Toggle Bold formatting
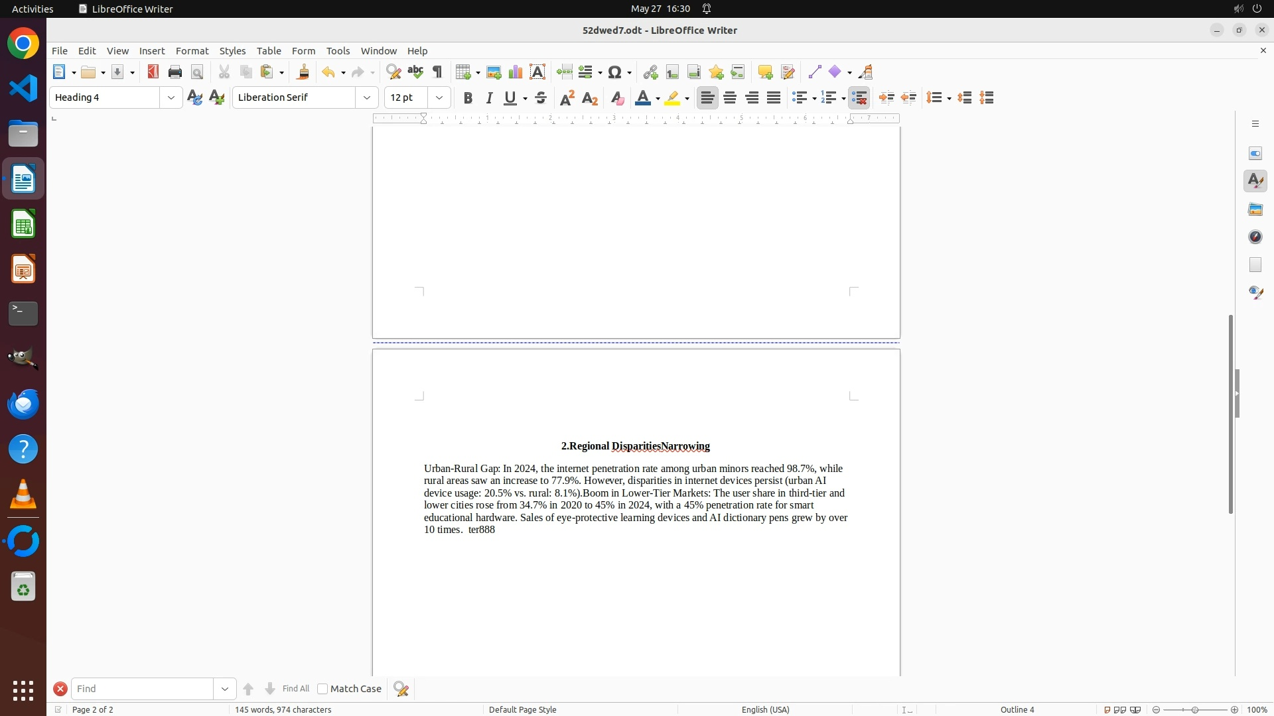 pyautogui.click(x=468, y=98)
